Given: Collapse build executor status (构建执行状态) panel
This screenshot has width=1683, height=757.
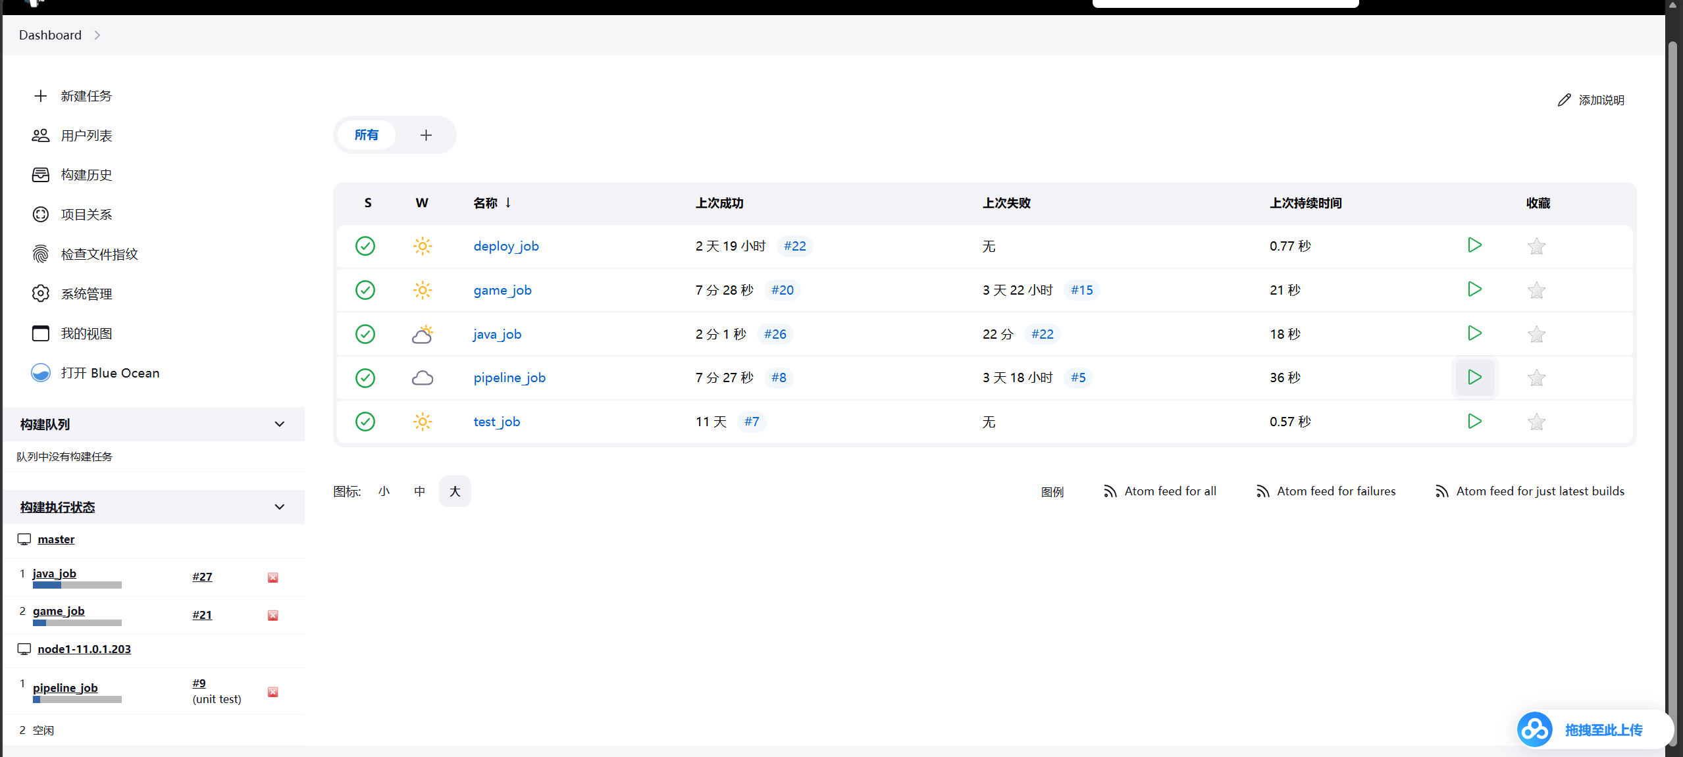Looking at the screenshot, I should [x=280, y=507].
